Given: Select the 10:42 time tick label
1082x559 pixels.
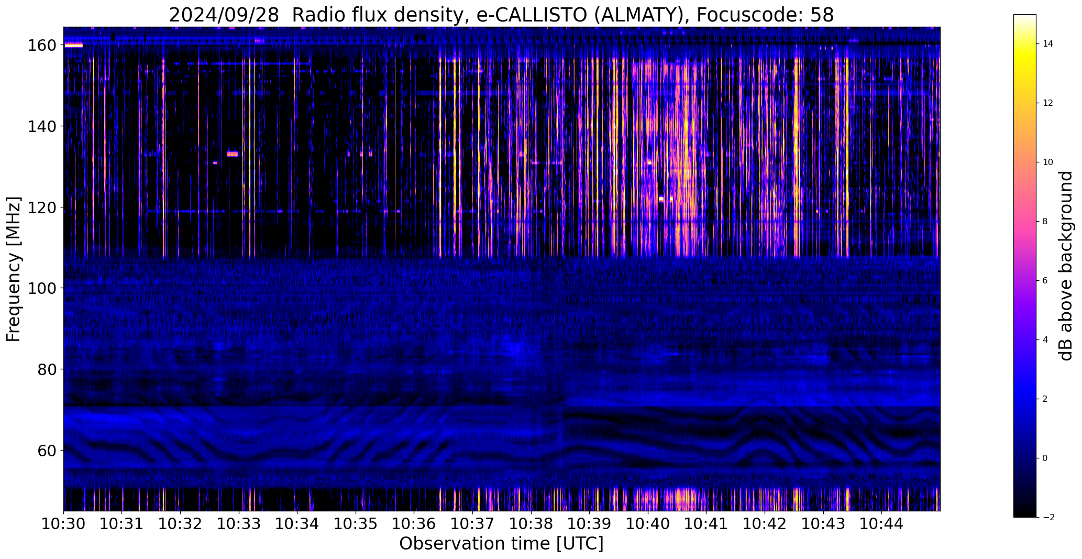Looking at the screenshot, I should tap(765, 524).
